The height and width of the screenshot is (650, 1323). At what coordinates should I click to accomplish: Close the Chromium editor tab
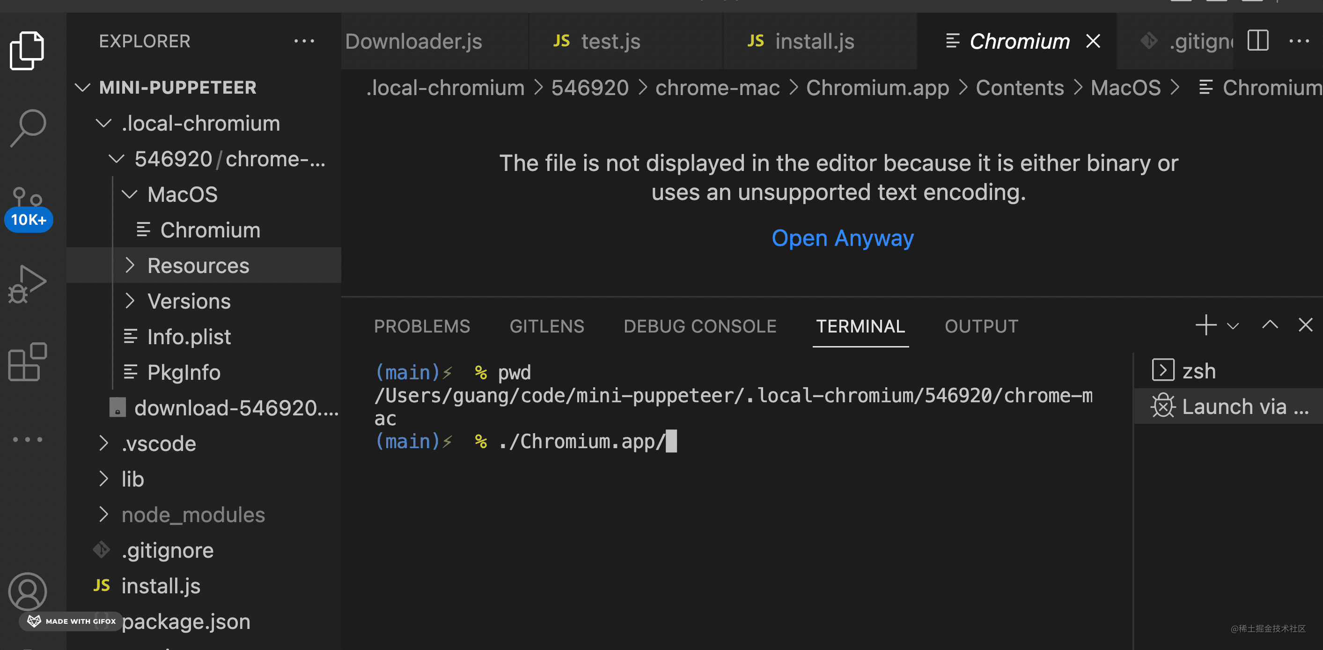coord(1094,41)
